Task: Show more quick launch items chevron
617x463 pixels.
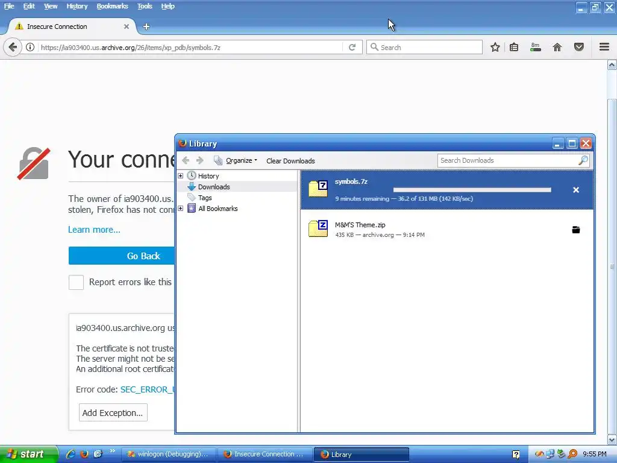Action: [113, 451]
